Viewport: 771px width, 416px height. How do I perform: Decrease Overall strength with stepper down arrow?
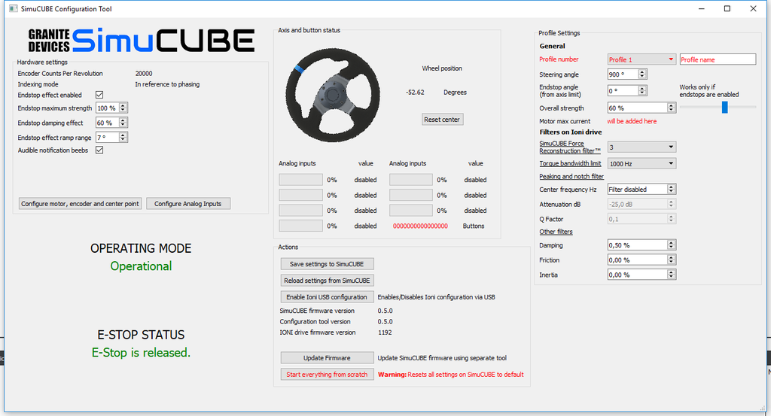coord(671,111)
